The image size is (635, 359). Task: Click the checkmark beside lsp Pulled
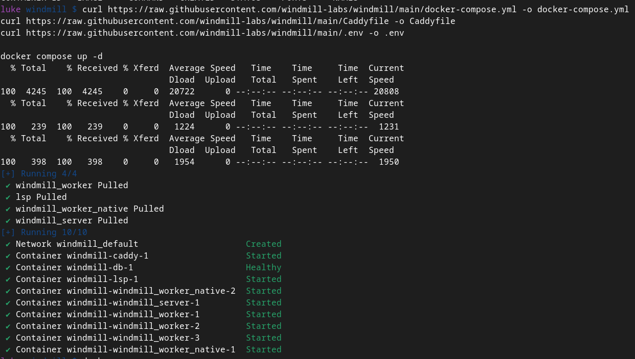click(x=8, y=197)
